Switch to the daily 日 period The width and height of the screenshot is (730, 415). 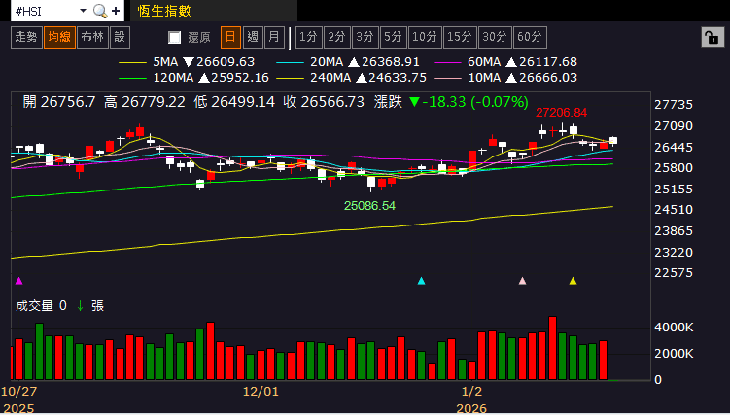(230, 37)
